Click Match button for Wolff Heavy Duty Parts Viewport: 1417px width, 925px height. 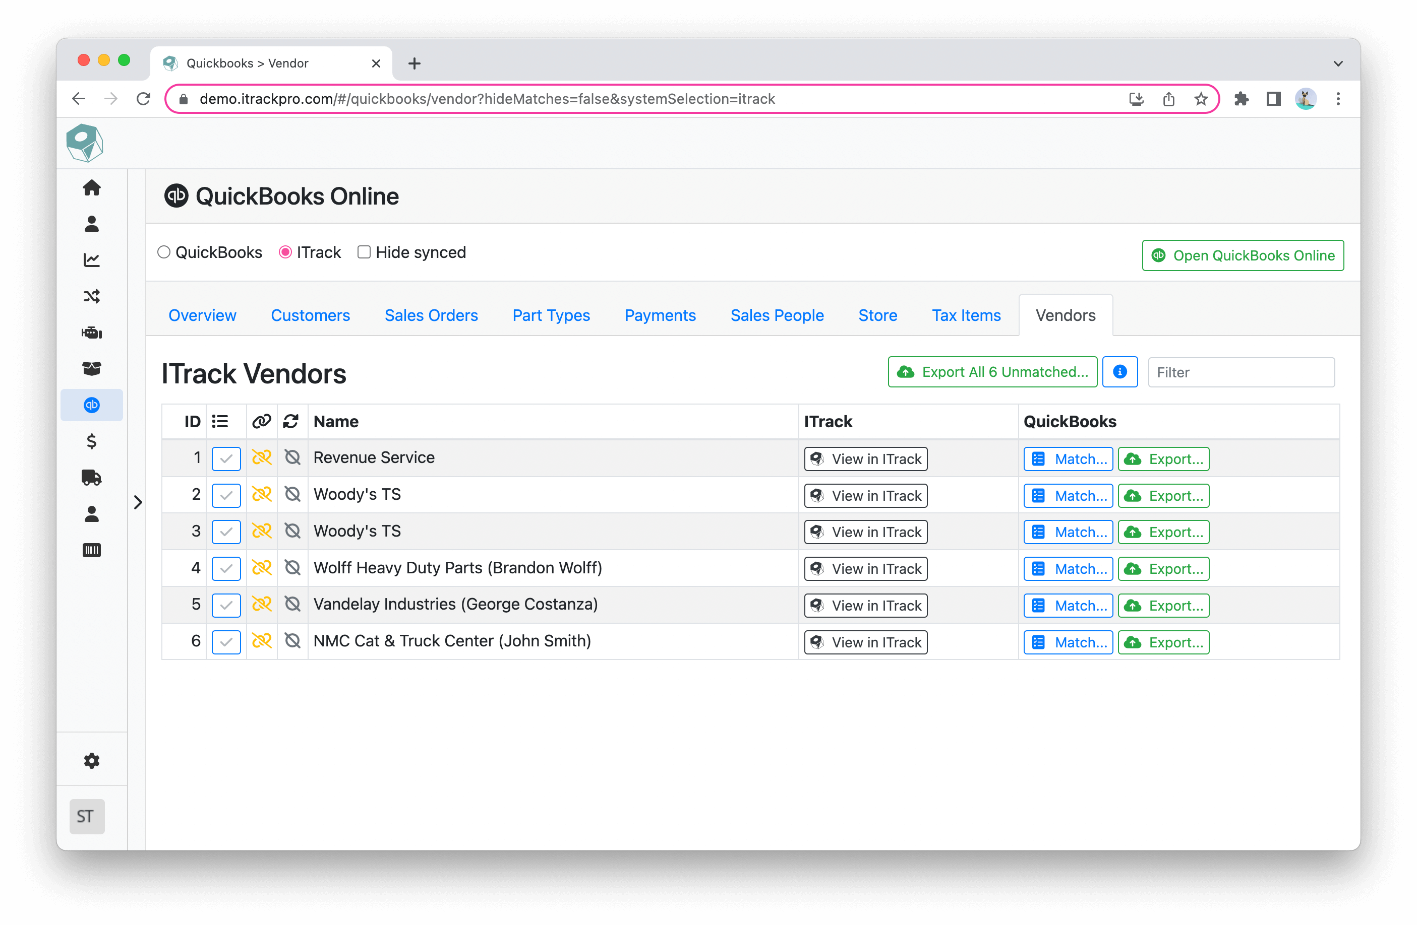[1068, 569]
